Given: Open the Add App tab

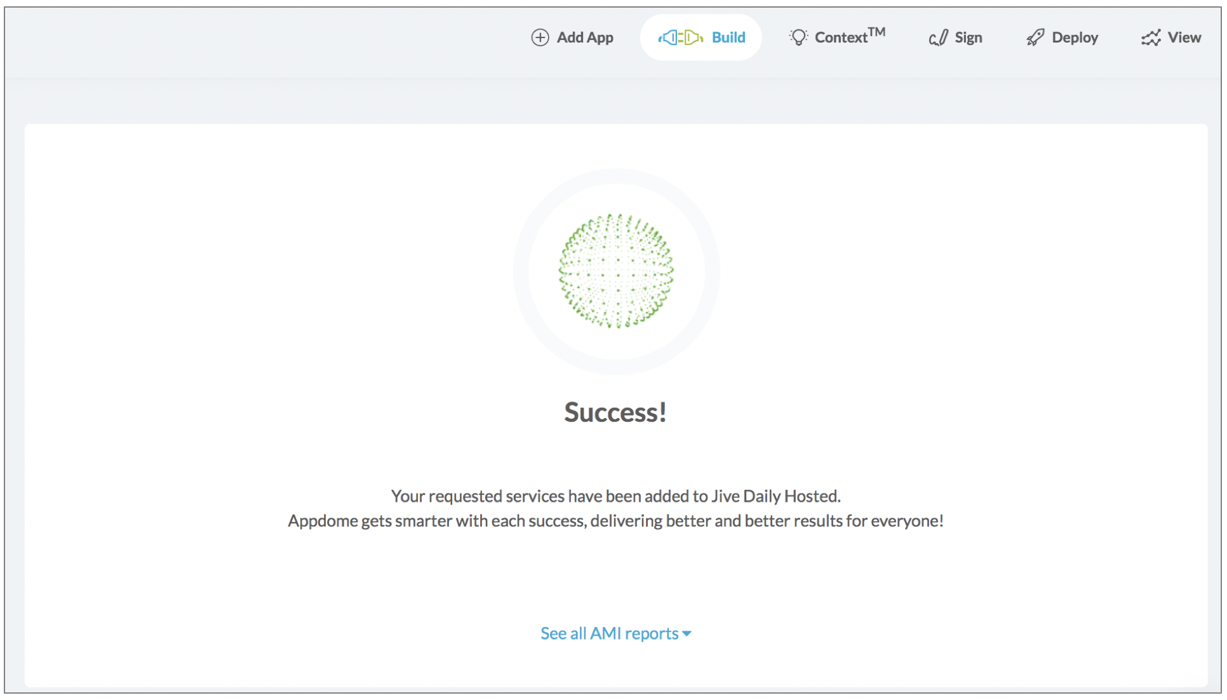Looking at the screenshot, I should click(x=572, y=37).
